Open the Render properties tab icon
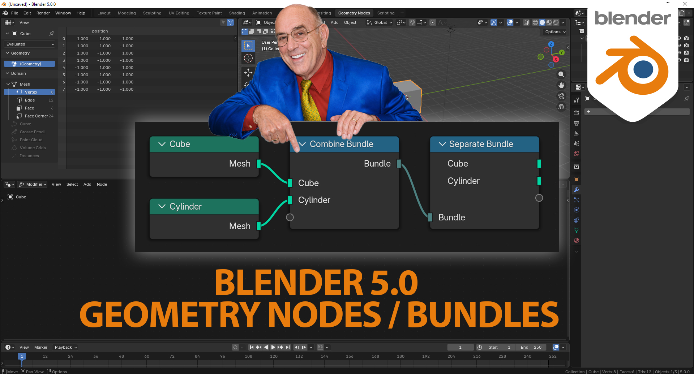Screen dimensions: 694x374 [577, 113]
